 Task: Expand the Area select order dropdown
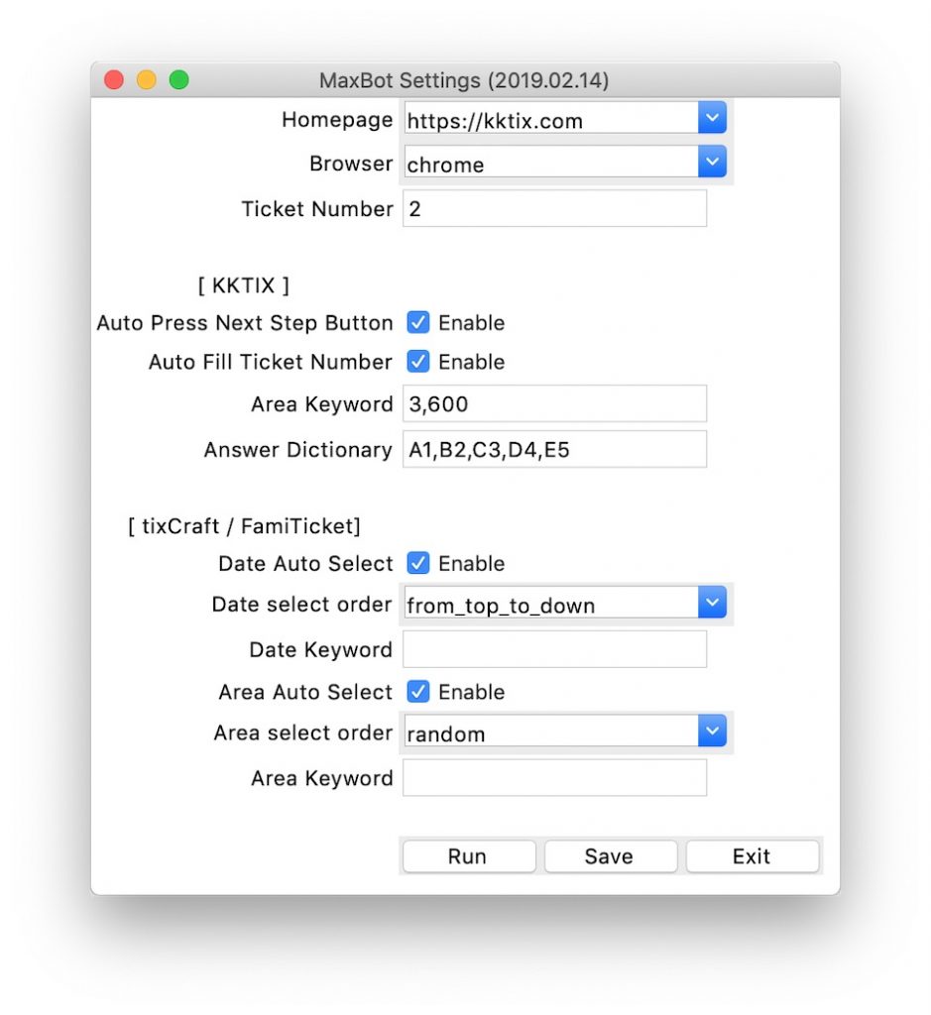pyautogui.click(x=712, y=732)
